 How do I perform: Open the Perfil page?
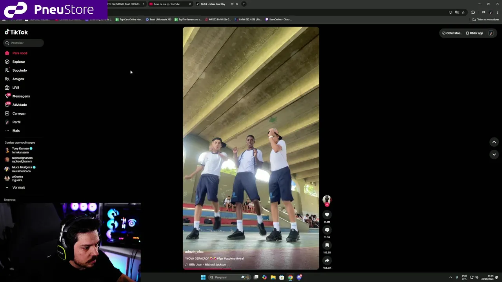pos(13,122)
